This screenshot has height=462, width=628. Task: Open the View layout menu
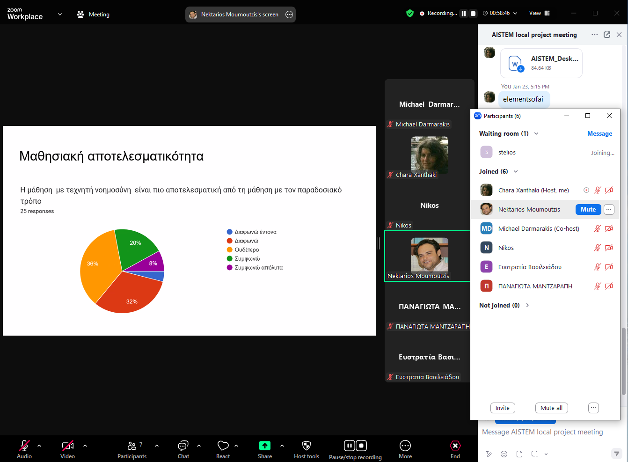539,13
